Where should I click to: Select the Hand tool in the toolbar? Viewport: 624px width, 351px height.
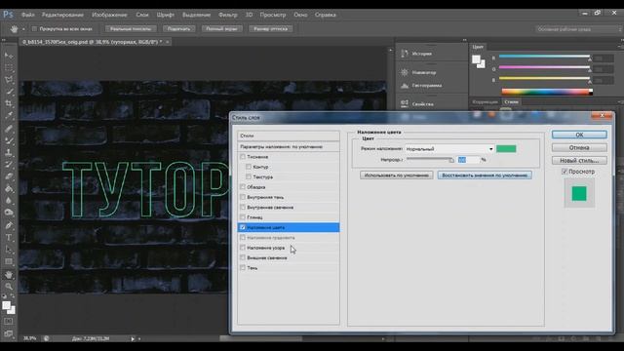[9, 275]
